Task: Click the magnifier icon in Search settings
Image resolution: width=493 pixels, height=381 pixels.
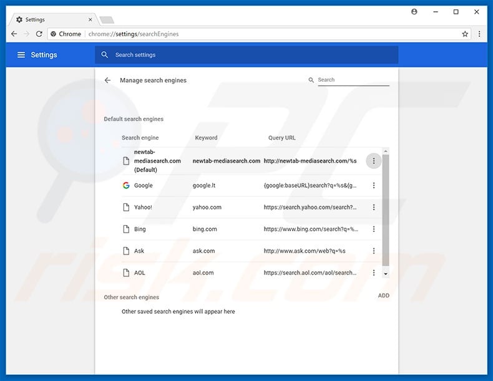Action: (x=105, y=55)
